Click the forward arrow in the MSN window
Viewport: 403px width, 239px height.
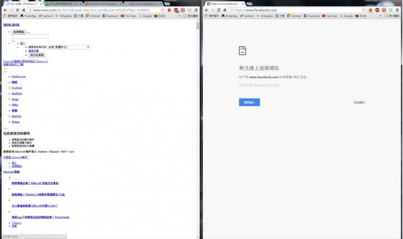(11, 10)
